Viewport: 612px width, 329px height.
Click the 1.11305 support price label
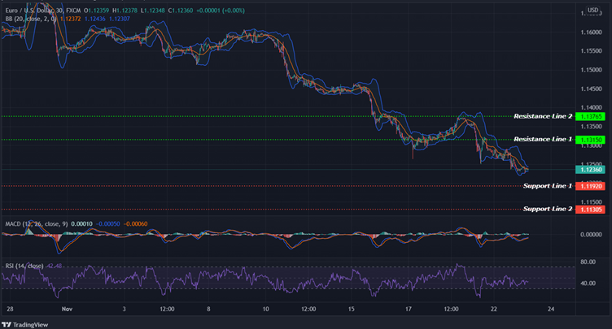[x=589, y=210]
